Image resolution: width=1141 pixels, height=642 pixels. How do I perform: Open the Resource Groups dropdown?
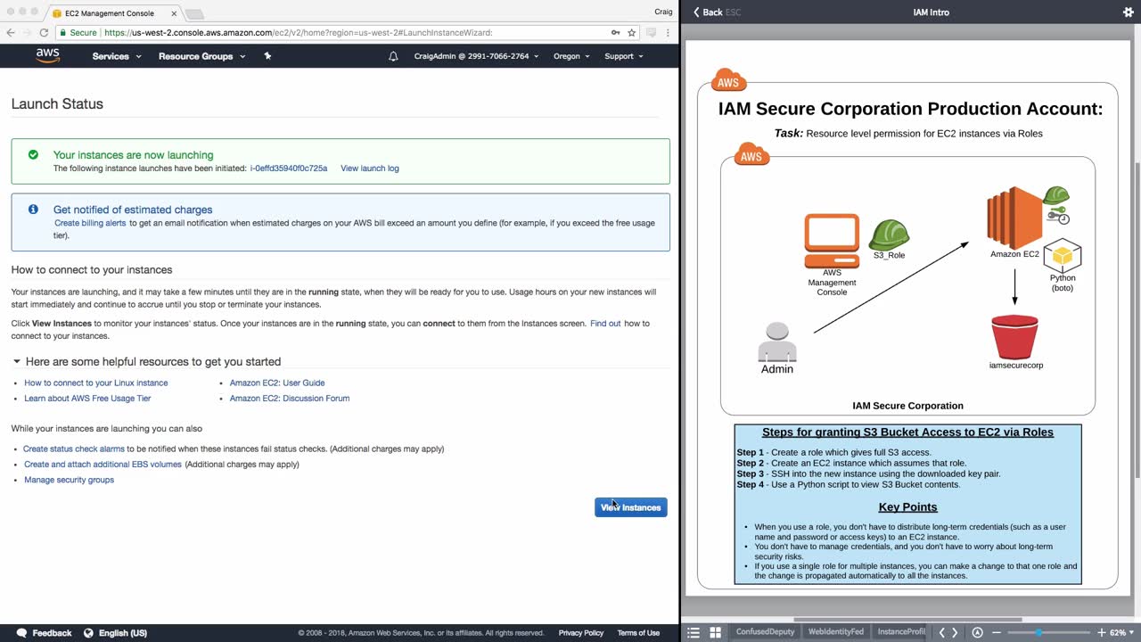201,56
